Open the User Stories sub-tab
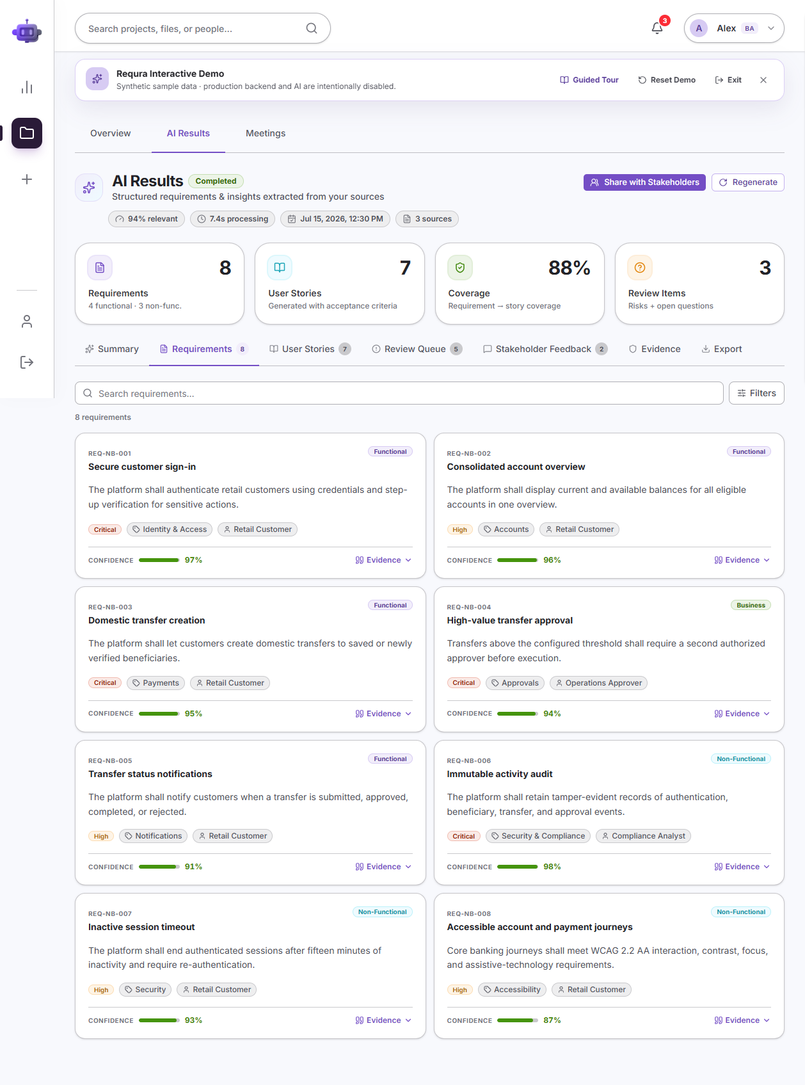The image size is (805, 1085). 310,349
